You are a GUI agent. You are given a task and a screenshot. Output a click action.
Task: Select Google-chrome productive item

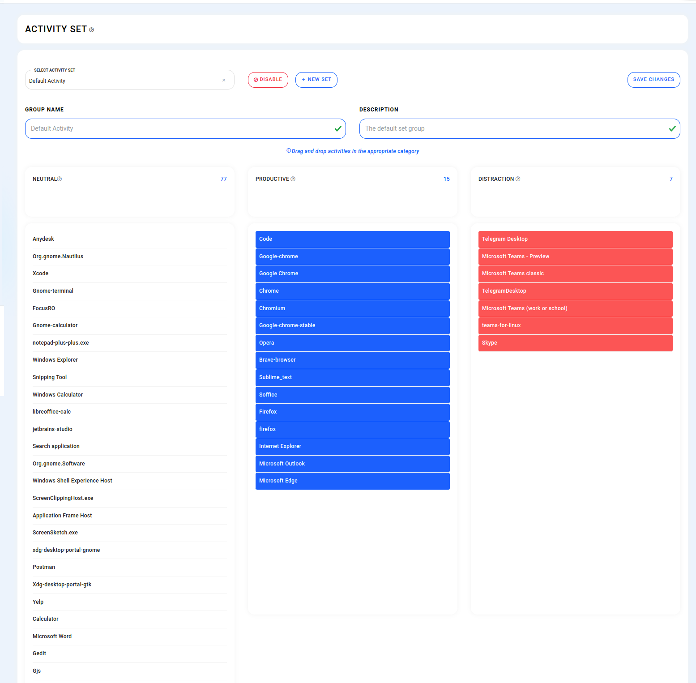[x=353, y=256]
